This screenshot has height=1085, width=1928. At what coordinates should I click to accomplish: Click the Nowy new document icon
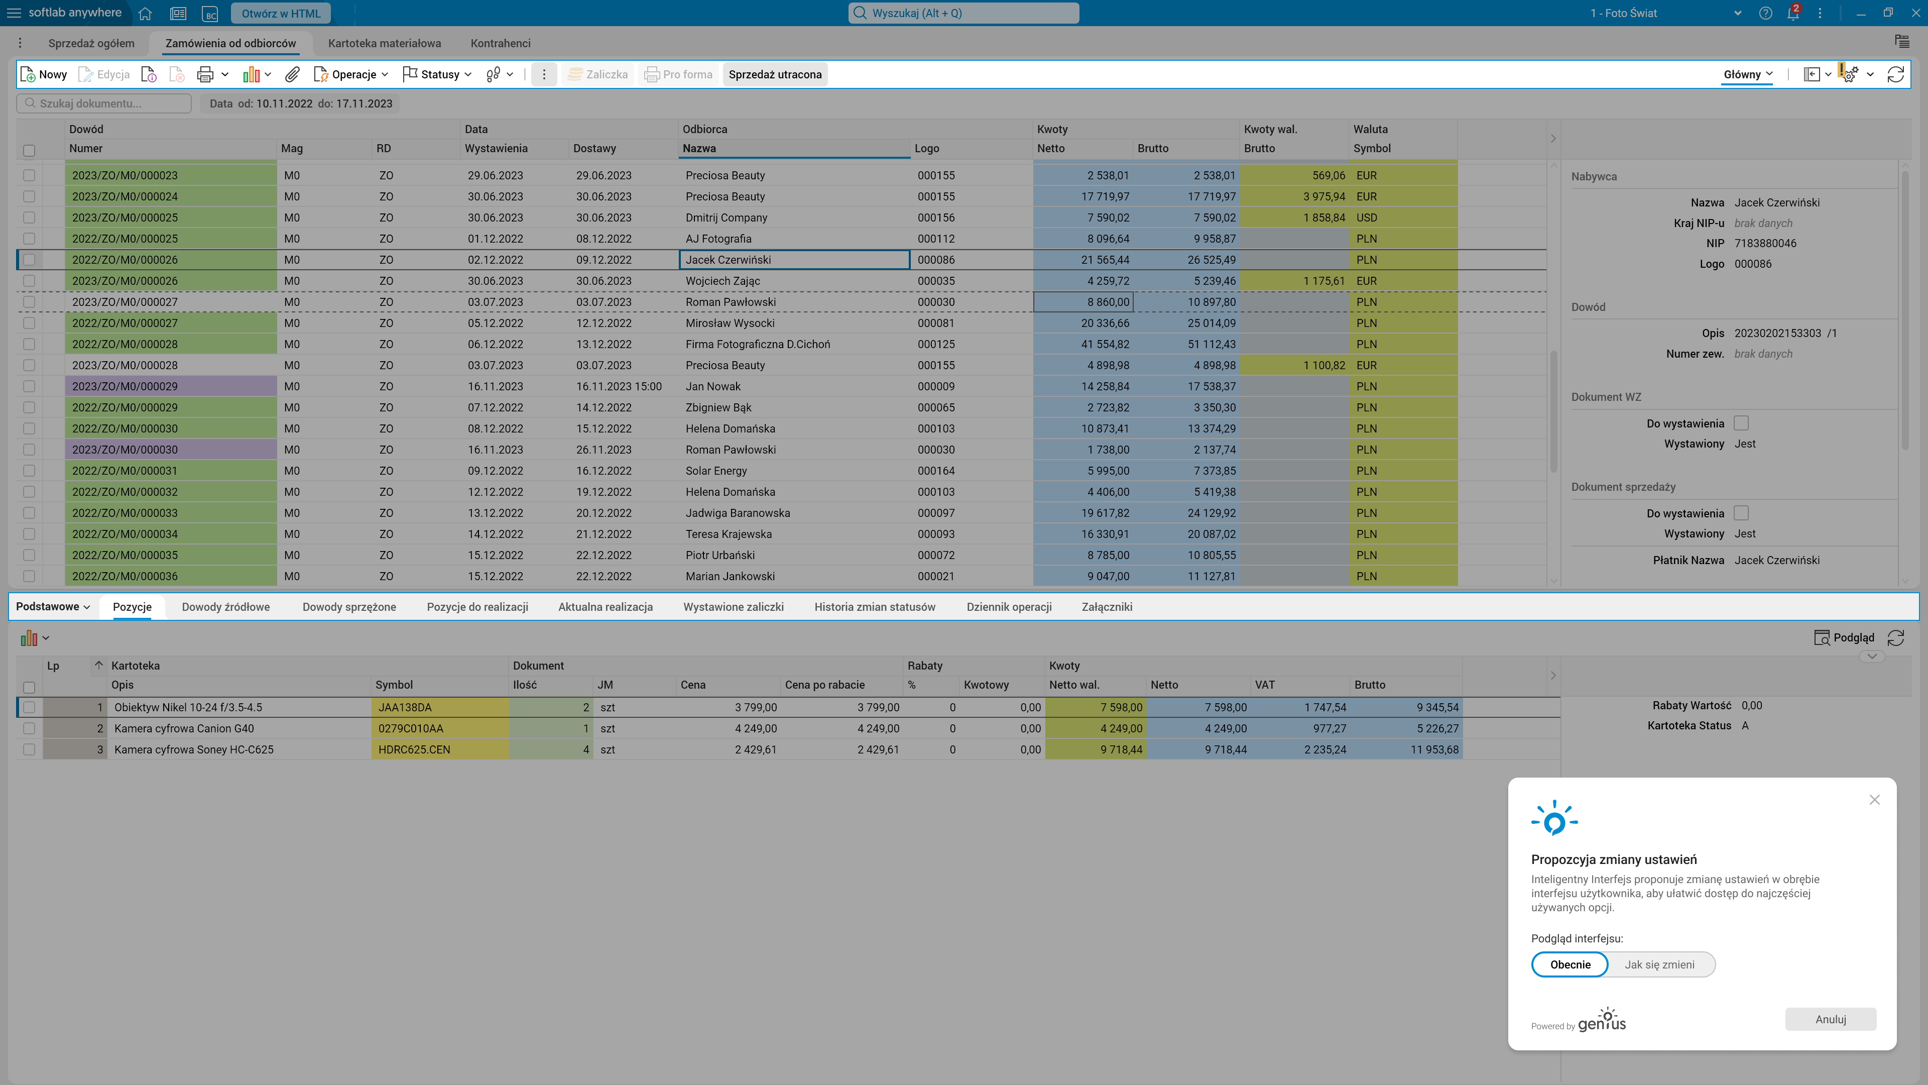click(x=43, y=74)
